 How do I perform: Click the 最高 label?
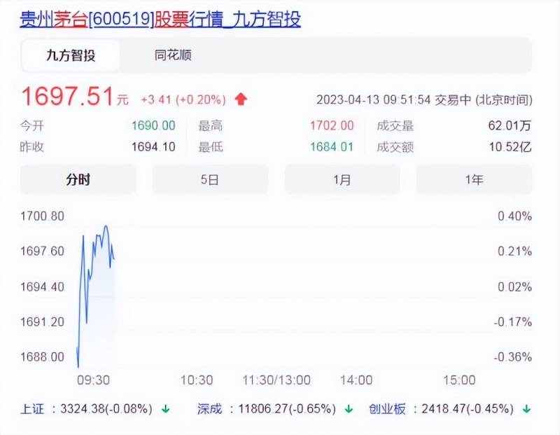click(211, 126)
